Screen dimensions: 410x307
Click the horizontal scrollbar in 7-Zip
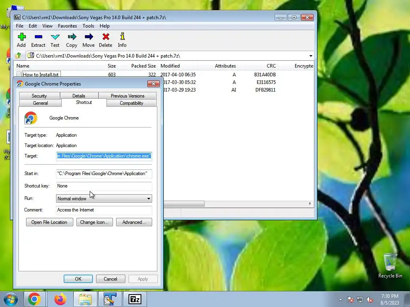184,203
